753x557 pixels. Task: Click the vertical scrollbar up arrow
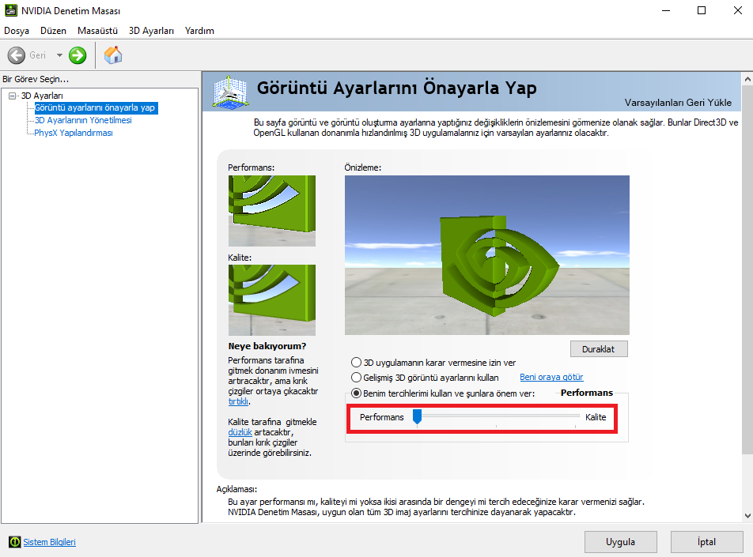[x=747, y=79]
